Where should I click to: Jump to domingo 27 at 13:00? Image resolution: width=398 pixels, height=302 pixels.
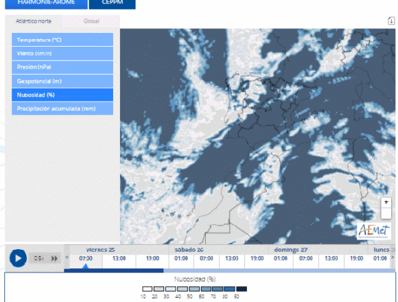coord(331,258)
